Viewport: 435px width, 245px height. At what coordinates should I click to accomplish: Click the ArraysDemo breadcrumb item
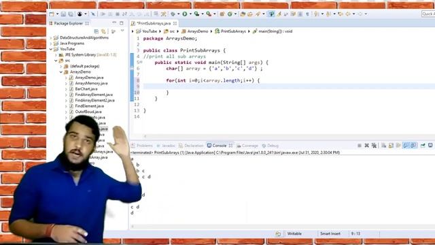[195, 31]
